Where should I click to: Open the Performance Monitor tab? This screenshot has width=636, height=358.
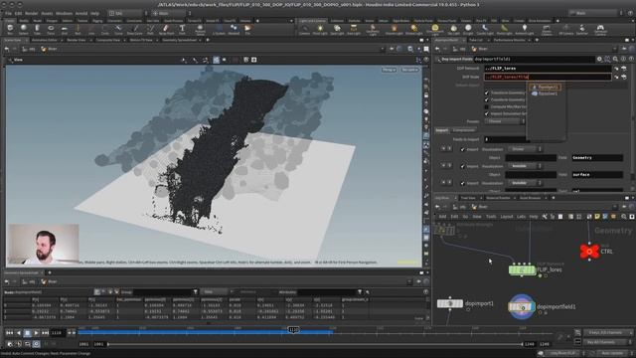509,40
